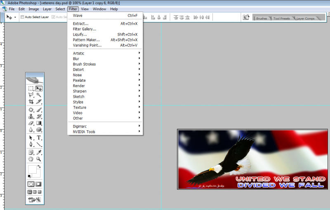Select the Eraser tool
Image resolution: width=330 pixels, height=210 pixels.
(31, 123)
